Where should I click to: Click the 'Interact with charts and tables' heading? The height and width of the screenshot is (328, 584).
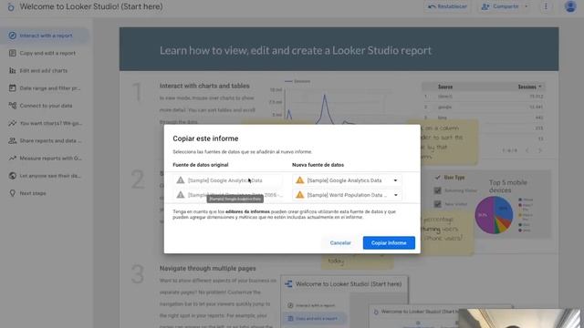click(204, 86)
